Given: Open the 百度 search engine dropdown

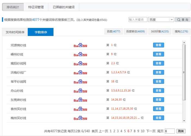Looking at the screenshot, I should point(161,20).
